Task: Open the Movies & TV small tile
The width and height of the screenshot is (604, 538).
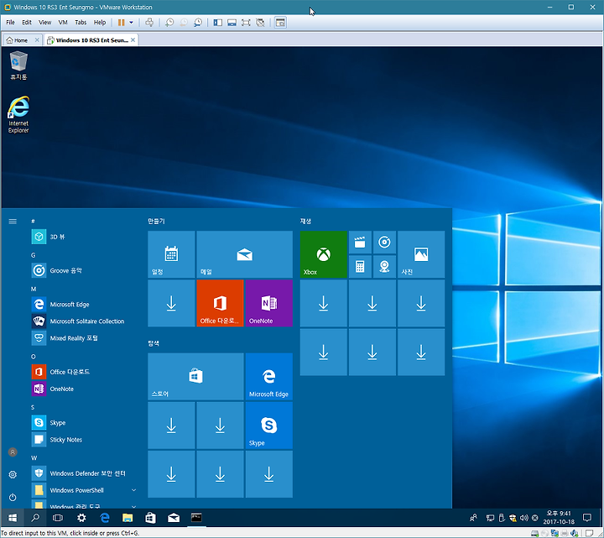Action: coord(360,243)
